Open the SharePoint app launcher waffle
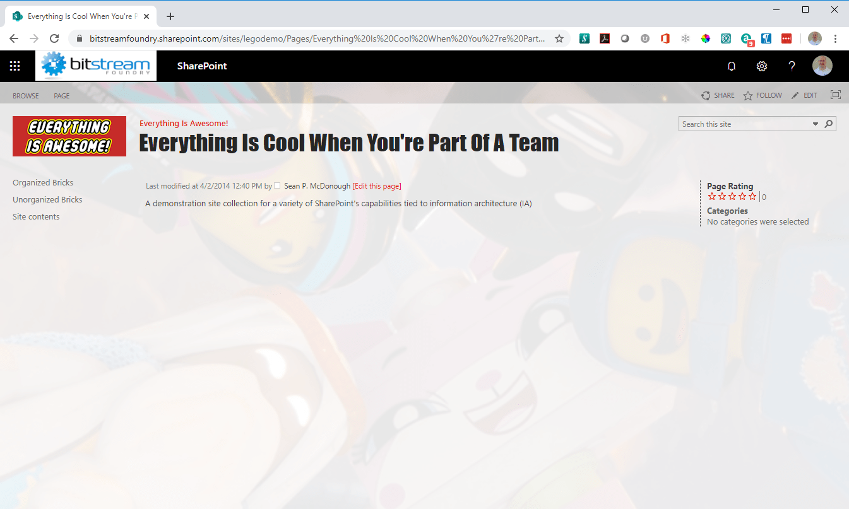The width and height of the screenshot is (849, 509). (x=15, y=66)
